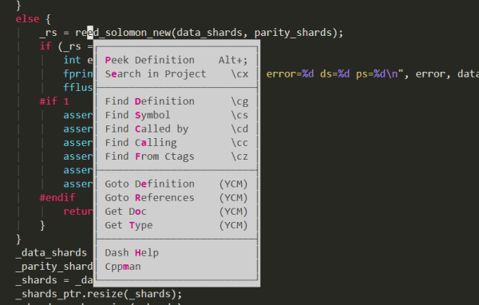Select Goto References (YCM)
Screen dimensions: 479x305
pos(176,198)
